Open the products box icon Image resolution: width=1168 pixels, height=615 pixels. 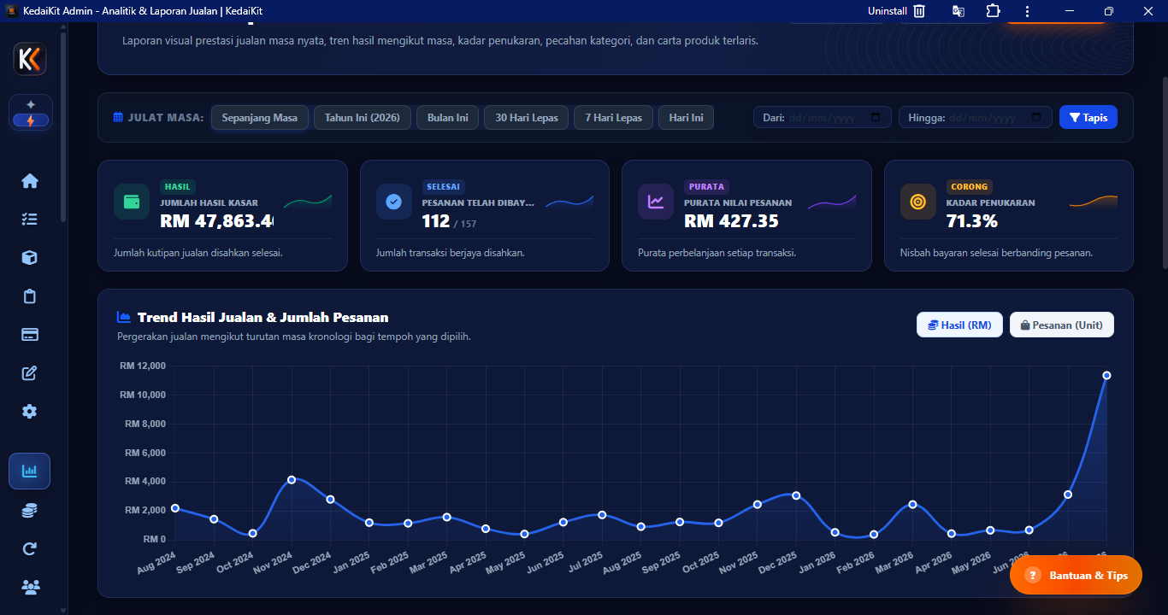[30, 258]
